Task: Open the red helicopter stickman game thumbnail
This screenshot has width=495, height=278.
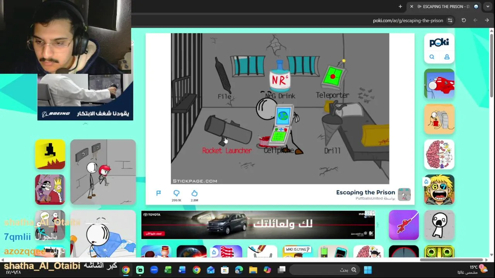Action: pyautogui.click(x=439, y=84)
